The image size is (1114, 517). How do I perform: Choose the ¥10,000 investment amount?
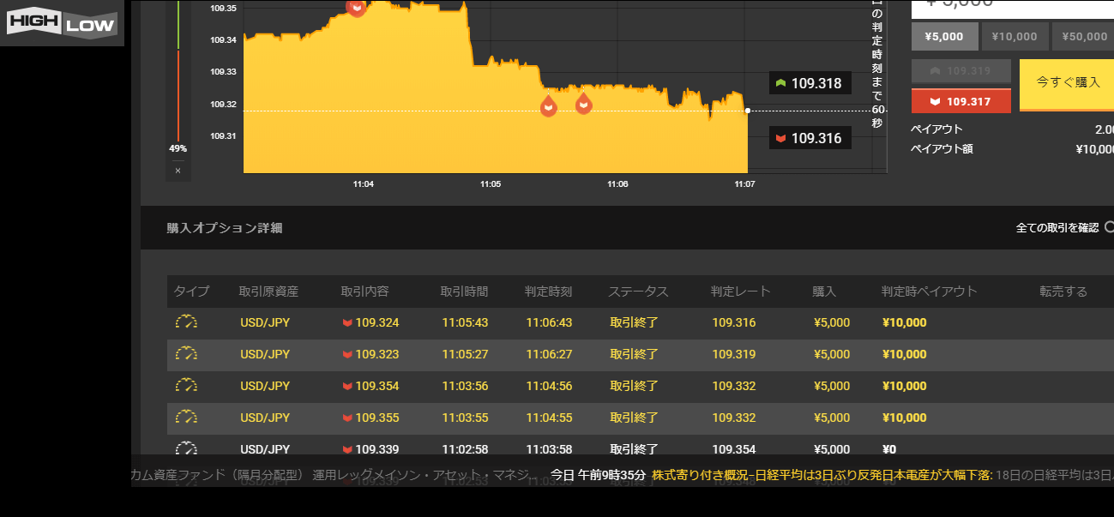(1015, 37)
